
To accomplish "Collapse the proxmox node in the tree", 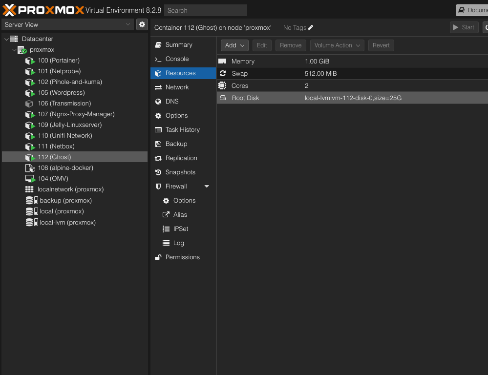I will tap(14, 50).
